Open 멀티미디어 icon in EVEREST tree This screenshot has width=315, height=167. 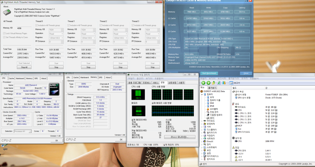205,133
